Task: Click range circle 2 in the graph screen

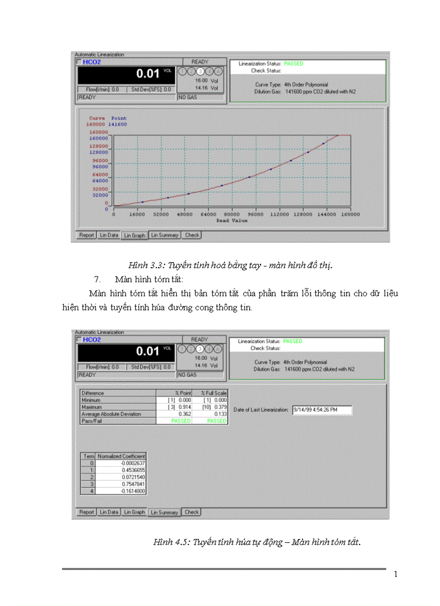Action: click(x=191, y=71)
